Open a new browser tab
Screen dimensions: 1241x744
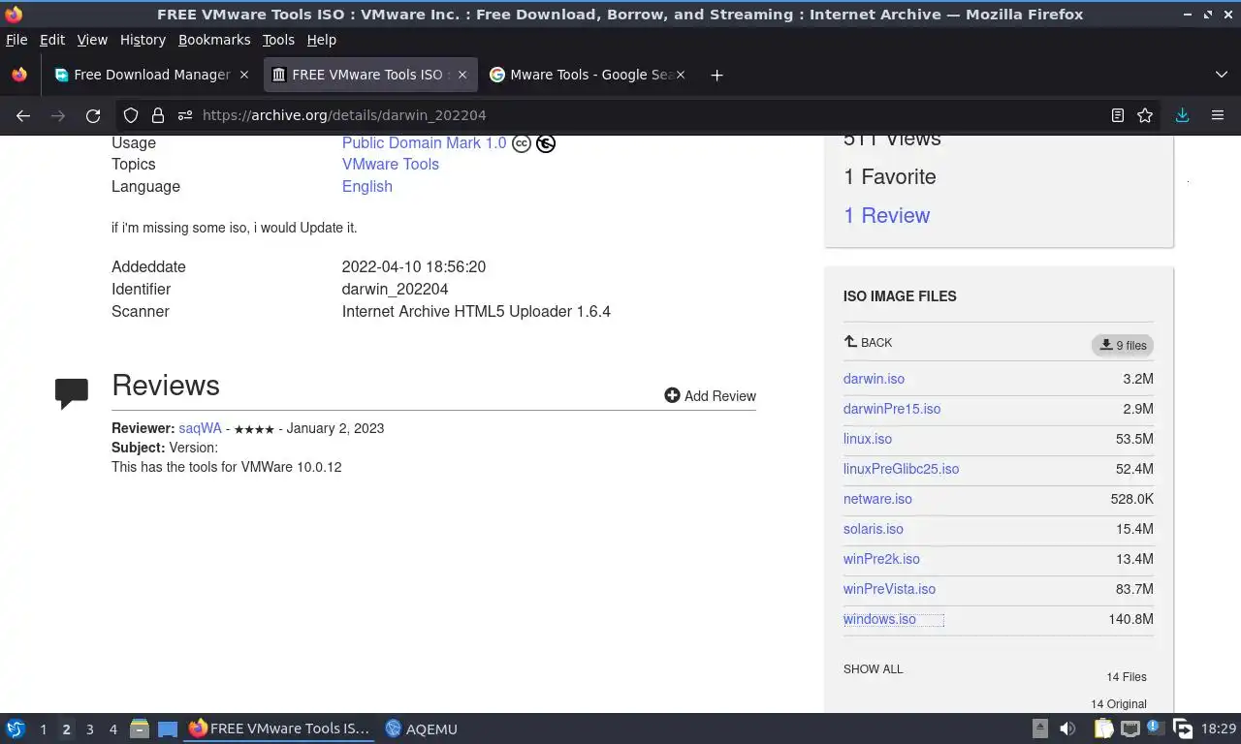pos(716,75)
